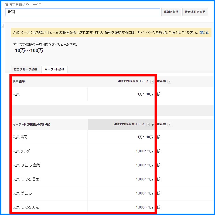Switch to the 広告グループ候補 tab

[x=25, y=69]
